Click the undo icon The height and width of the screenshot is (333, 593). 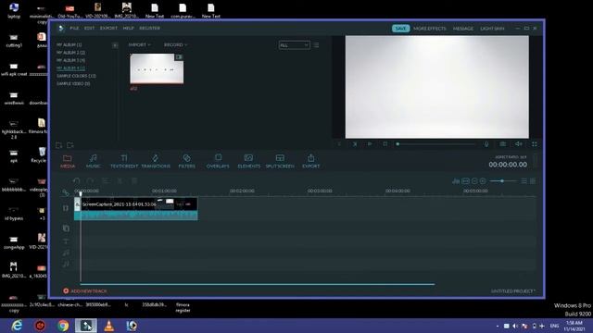click(x=76, y=181)
